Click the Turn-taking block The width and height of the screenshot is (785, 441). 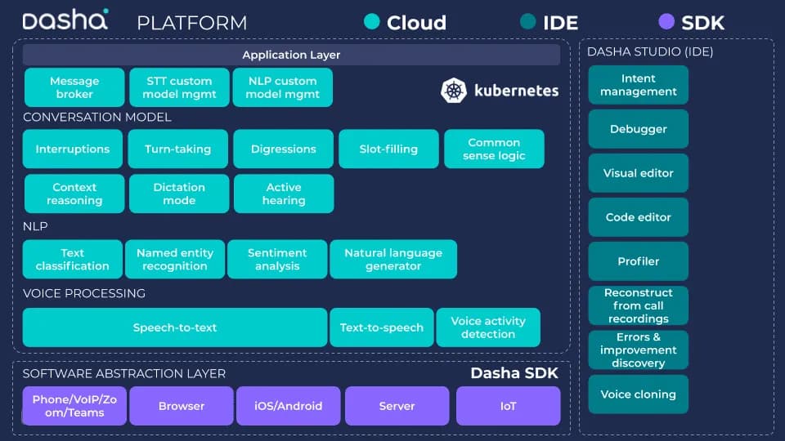tap(177, 149)
